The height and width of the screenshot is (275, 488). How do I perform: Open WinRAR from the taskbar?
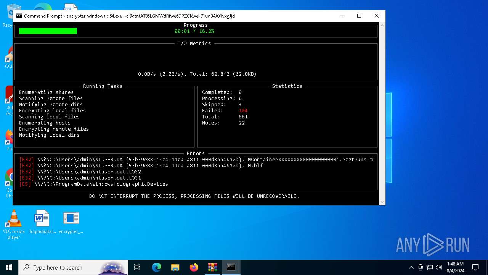point(213,267)
